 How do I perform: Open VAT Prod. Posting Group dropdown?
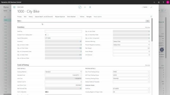click(148, 75)
